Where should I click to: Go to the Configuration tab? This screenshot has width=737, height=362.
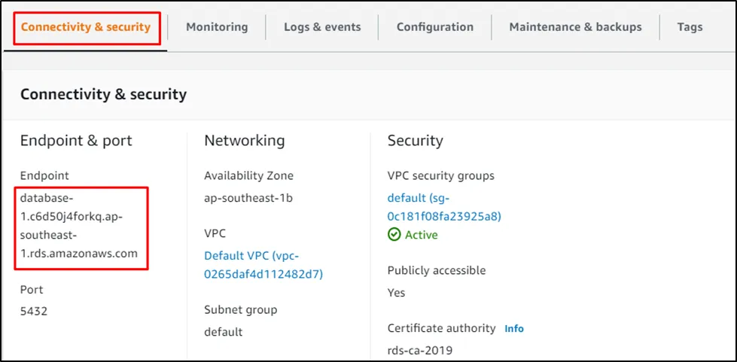tap(435, 27)
